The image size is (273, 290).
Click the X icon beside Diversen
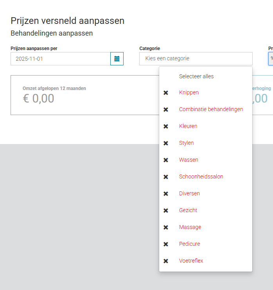tap(166, 194)
